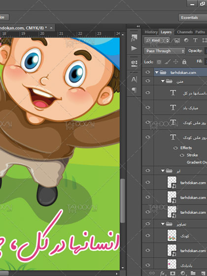
Task: Open the Paragraph panel icon
Action: point(134,90)
